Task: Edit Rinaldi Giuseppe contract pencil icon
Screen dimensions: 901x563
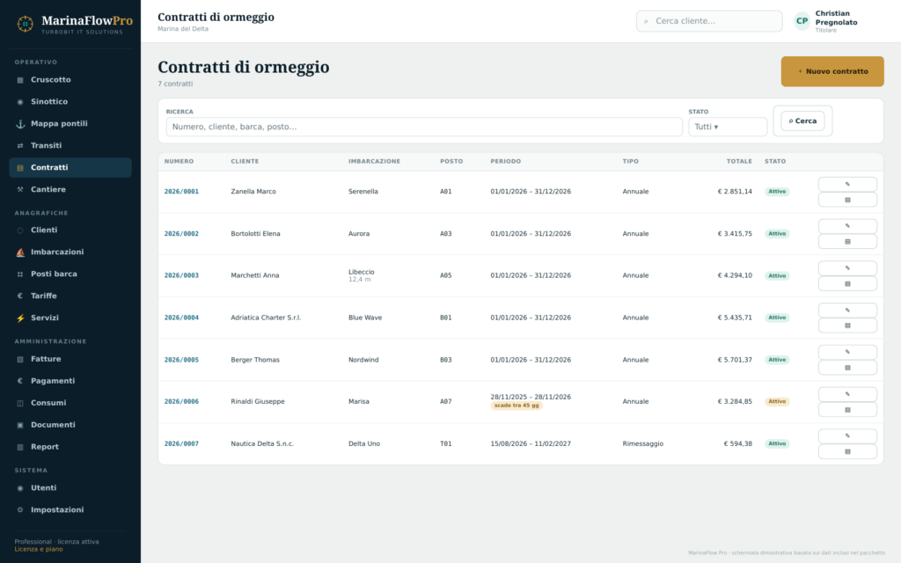Action: tap(847, 394)
